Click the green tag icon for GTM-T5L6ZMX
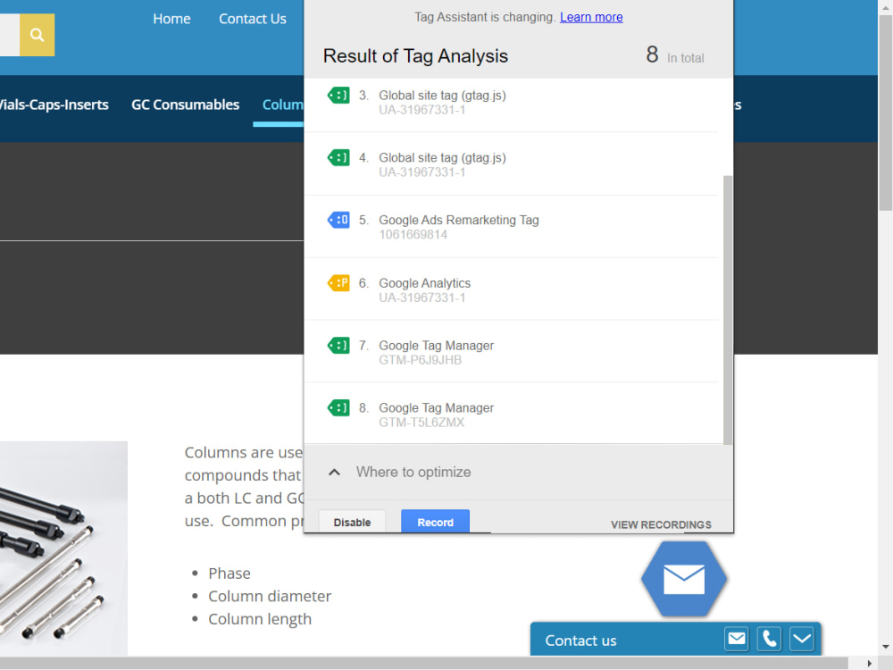This screenshot has height=670, width=893. tap(338, 407)
